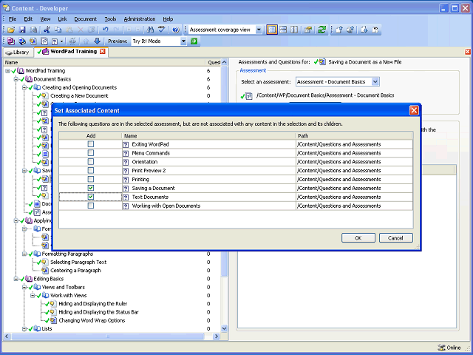Click the green Preview start arrow icon
The image size is (473, 355).
click(x=194, y=41)
